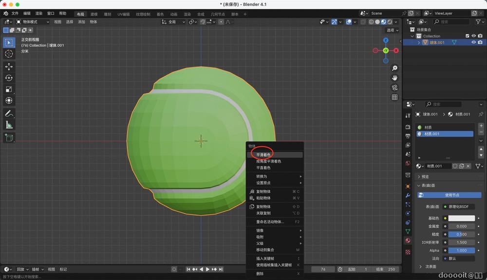Open the 物体模式 mode dropdown

click(x=33, y=22)
